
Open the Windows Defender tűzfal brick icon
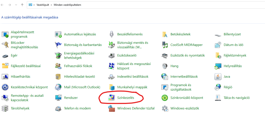[x=111, y=108]
